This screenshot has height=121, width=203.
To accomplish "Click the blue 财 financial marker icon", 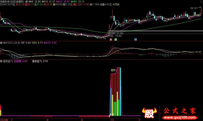I will pos(136,39).
